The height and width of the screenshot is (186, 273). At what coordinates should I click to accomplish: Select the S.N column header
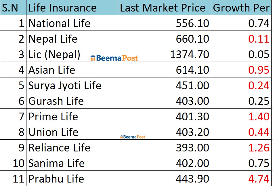coord(13,8)
